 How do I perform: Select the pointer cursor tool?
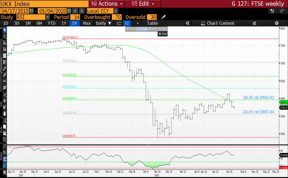5,30
